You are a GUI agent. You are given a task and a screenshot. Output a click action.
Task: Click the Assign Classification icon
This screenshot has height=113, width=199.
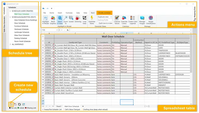151,18
